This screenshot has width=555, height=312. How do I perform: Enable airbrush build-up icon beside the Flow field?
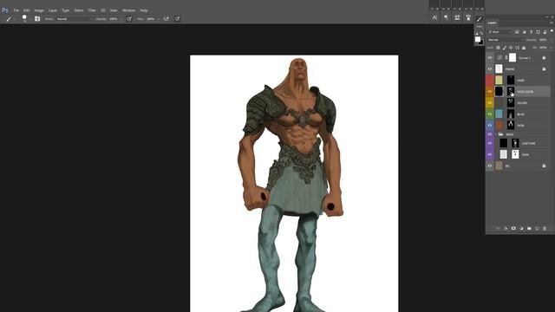pyautogui.click(x=166, y=19)
